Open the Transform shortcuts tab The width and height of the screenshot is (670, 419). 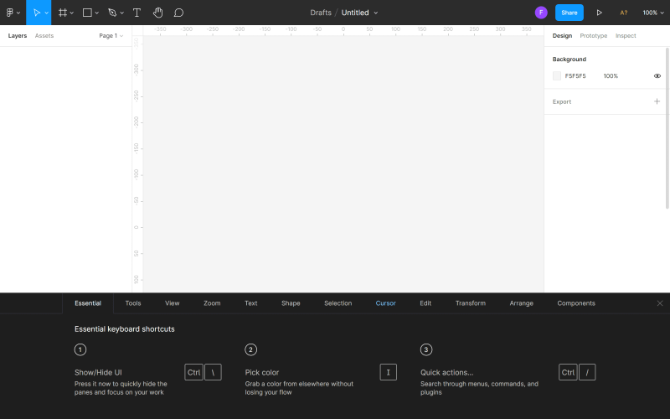(x=471, y=303)
